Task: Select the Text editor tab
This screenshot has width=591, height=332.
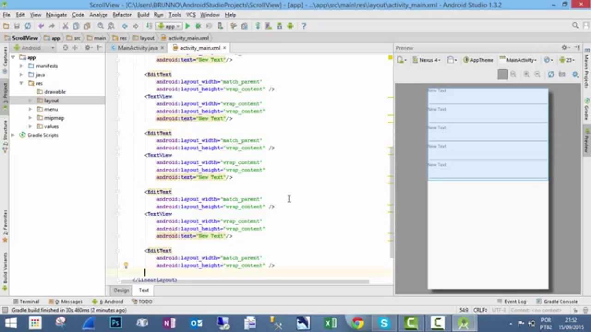Action: tap(144, 290)
